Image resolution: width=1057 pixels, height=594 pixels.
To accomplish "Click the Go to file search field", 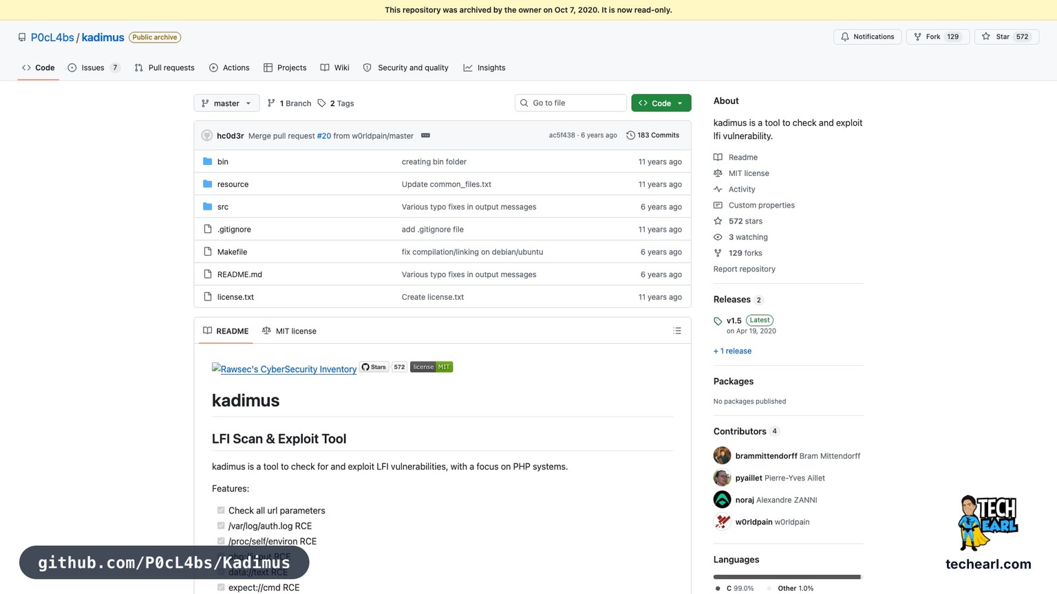I will click(x=570, y=103).
